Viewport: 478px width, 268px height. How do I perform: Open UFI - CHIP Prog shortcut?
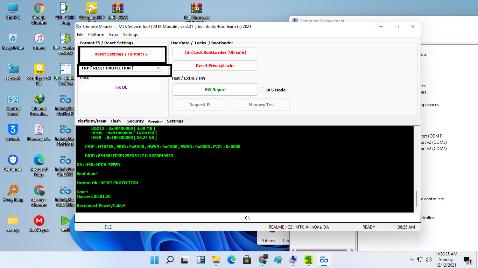coord(65,14)
